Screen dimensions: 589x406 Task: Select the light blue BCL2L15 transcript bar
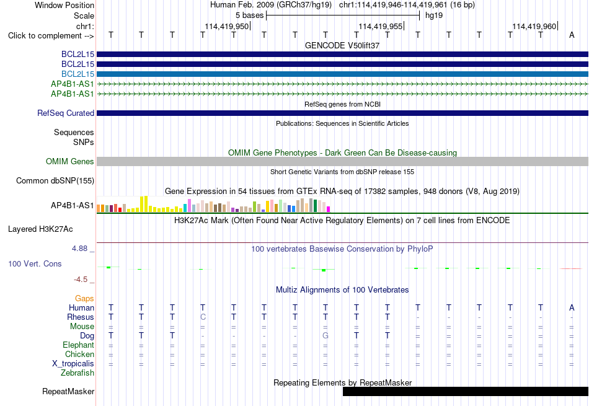(x=342, y=74)
